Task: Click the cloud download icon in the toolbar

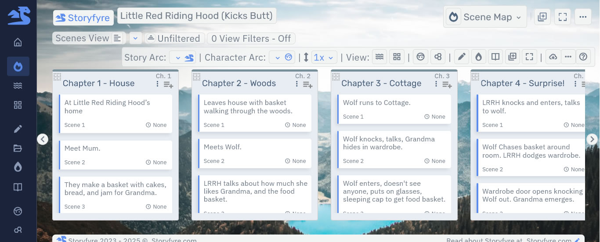Action: click(553, 57)
